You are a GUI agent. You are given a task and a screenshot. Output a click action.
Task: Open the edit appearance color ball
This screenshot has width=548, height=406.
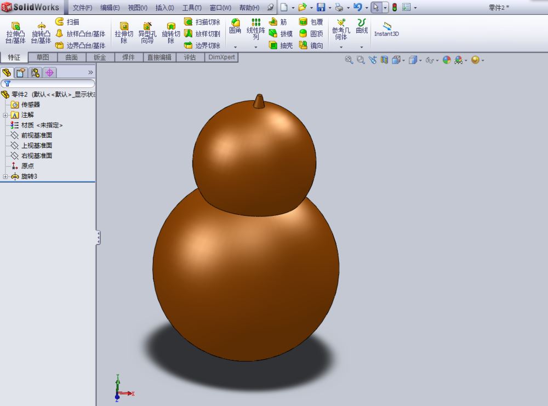(447, 60)
